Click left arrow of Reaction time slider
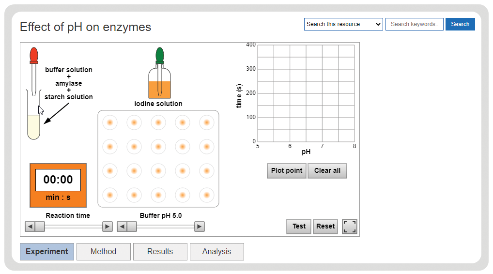 coord(30,227)
